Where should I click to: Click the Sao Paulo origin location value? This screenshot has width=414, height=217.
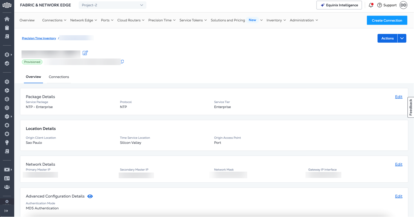(x=34, y=143)
